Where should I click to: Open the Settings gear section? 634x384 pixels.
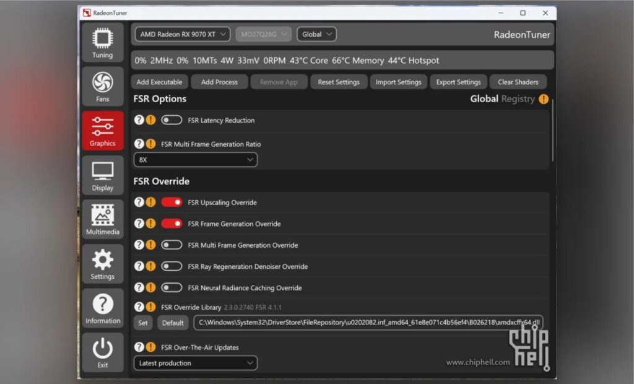pyautogui.click(x=102, y=264)
